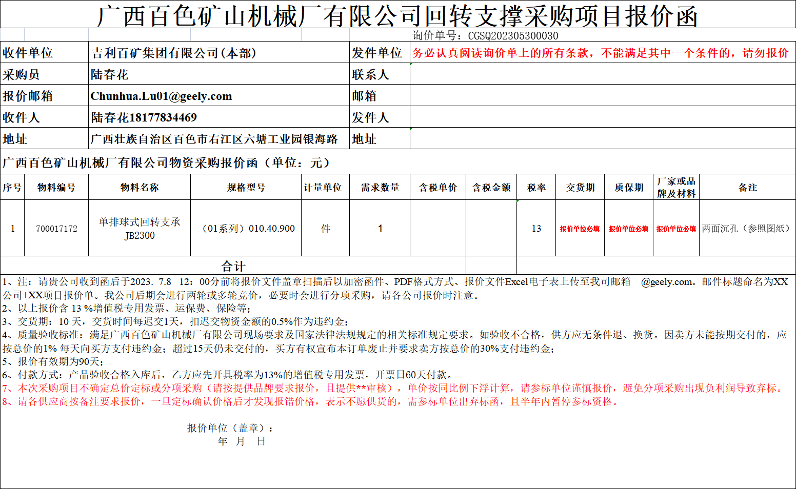Click the red notice 务必认真阅读询价单上的所有条款
This screenshot has width=796, height=489.
603,53
